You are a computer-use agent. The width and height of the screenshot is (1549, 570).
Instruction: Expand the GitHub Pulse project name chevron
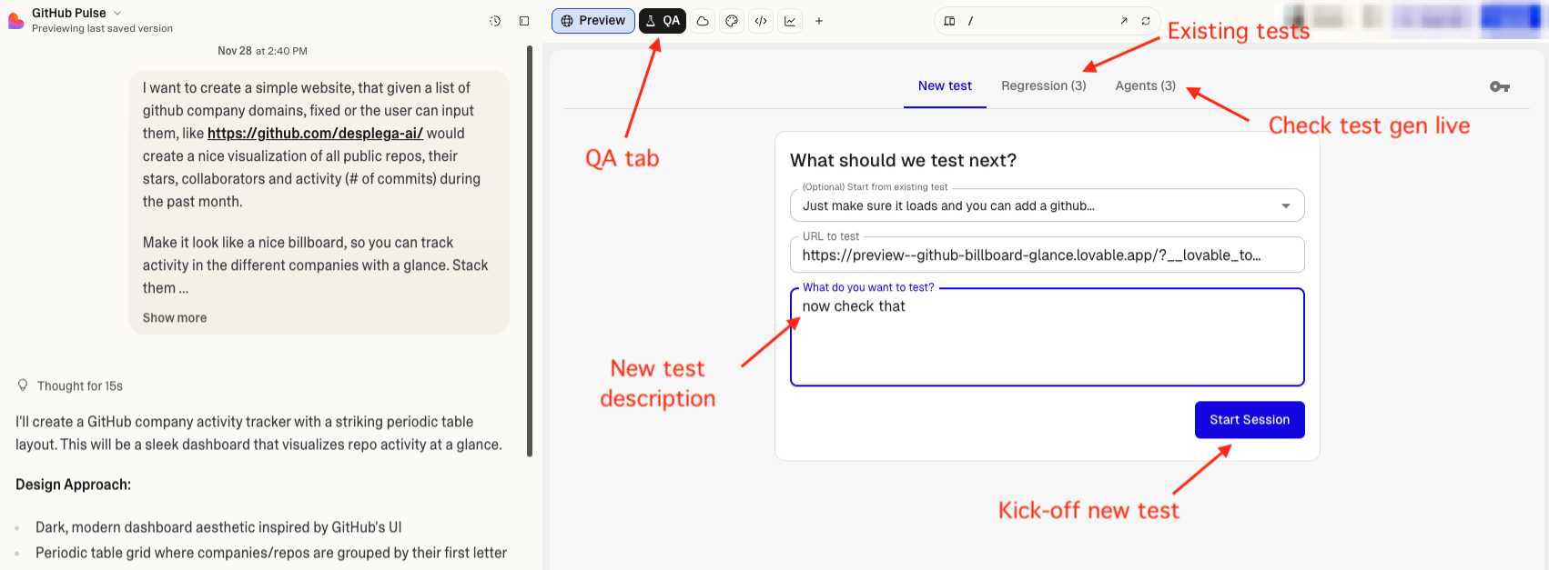point(117,13)
